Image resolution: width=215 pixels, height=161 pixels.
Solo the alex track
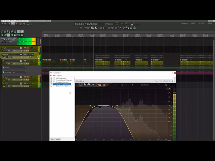[30, 61]
